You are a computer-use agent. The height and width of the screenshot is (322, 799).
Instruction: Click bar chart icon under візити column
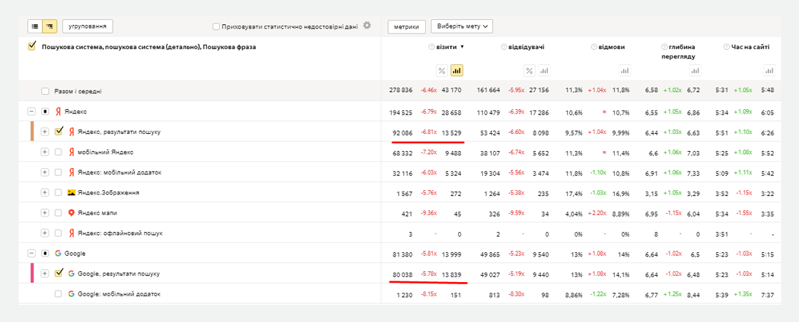click(x=457, y=71)
